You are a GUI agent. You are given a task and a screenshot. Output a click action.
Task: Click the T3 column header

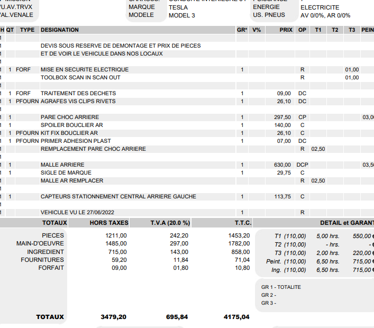coord(352,30)
